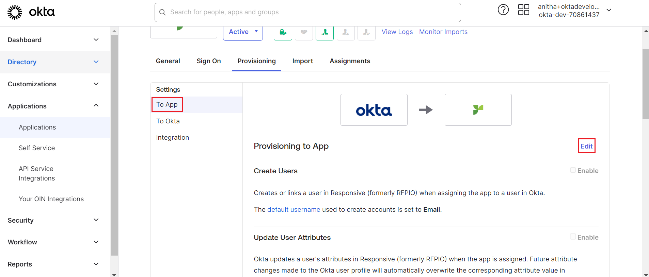The width and height of the screenshot is (649, 277).
Task: Click the Create Users heading
Action: [x=275, y=171]
